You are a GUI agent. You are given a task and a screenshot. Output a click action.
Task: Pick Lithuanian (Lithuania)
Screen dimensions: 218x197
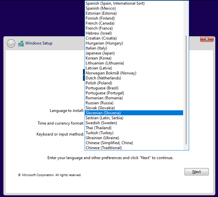click(134, 63)
